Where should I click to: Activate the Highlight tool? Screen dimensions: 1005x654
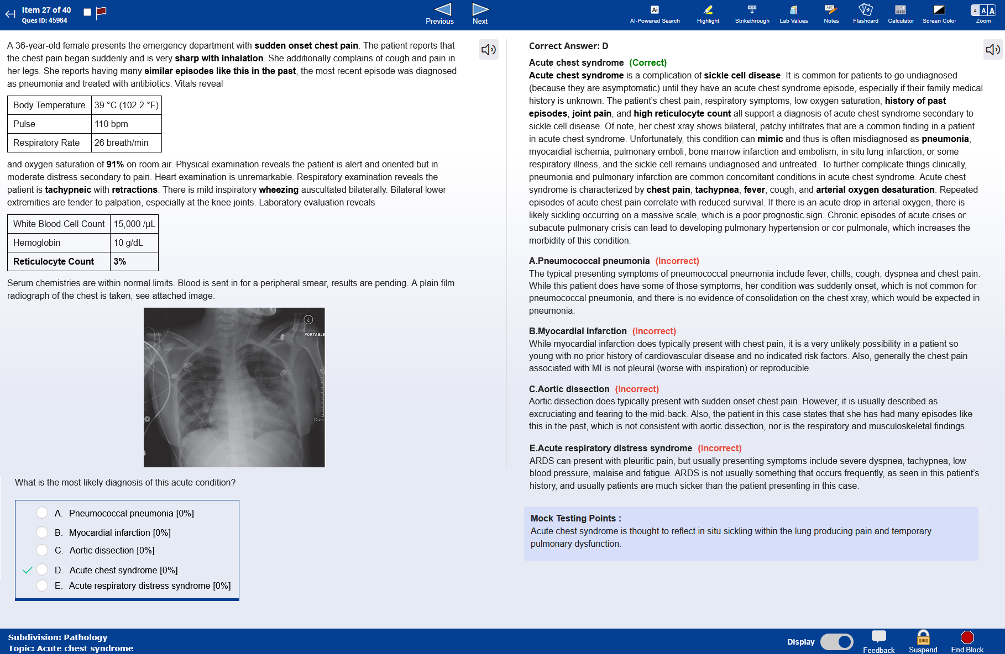click(x=708, y=14)
